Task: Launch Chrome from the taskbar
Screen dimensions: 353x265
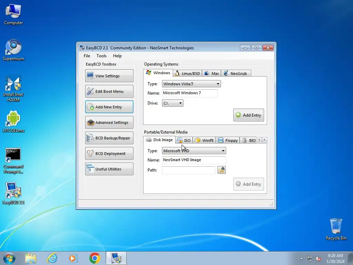Action: 94,258
